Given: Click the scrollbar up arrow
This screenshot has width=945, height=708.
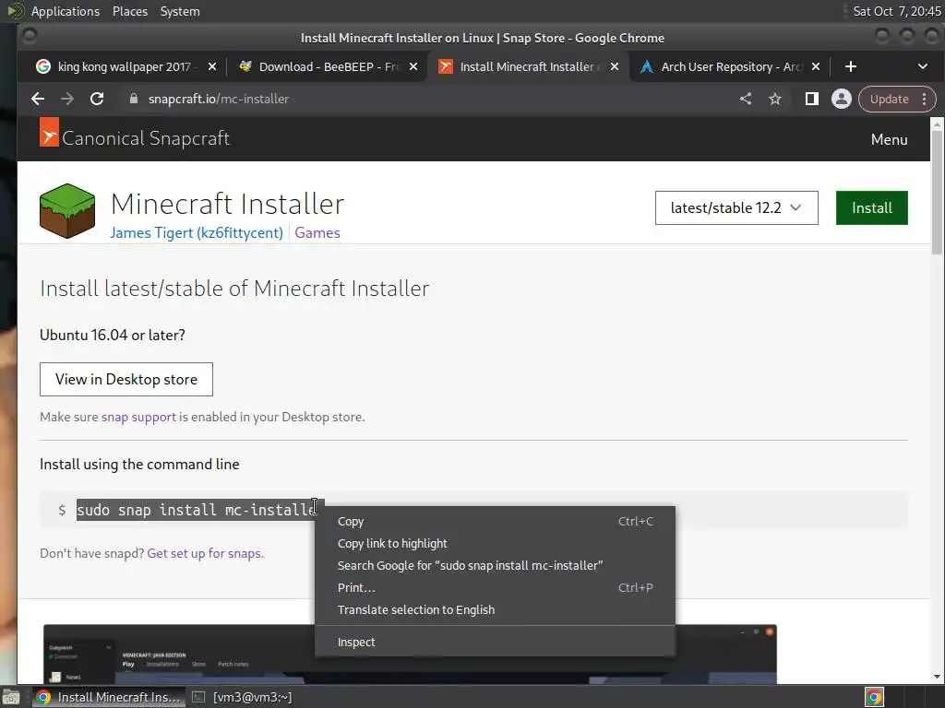Looking at the screenshot, I should (x=937, y=124).
